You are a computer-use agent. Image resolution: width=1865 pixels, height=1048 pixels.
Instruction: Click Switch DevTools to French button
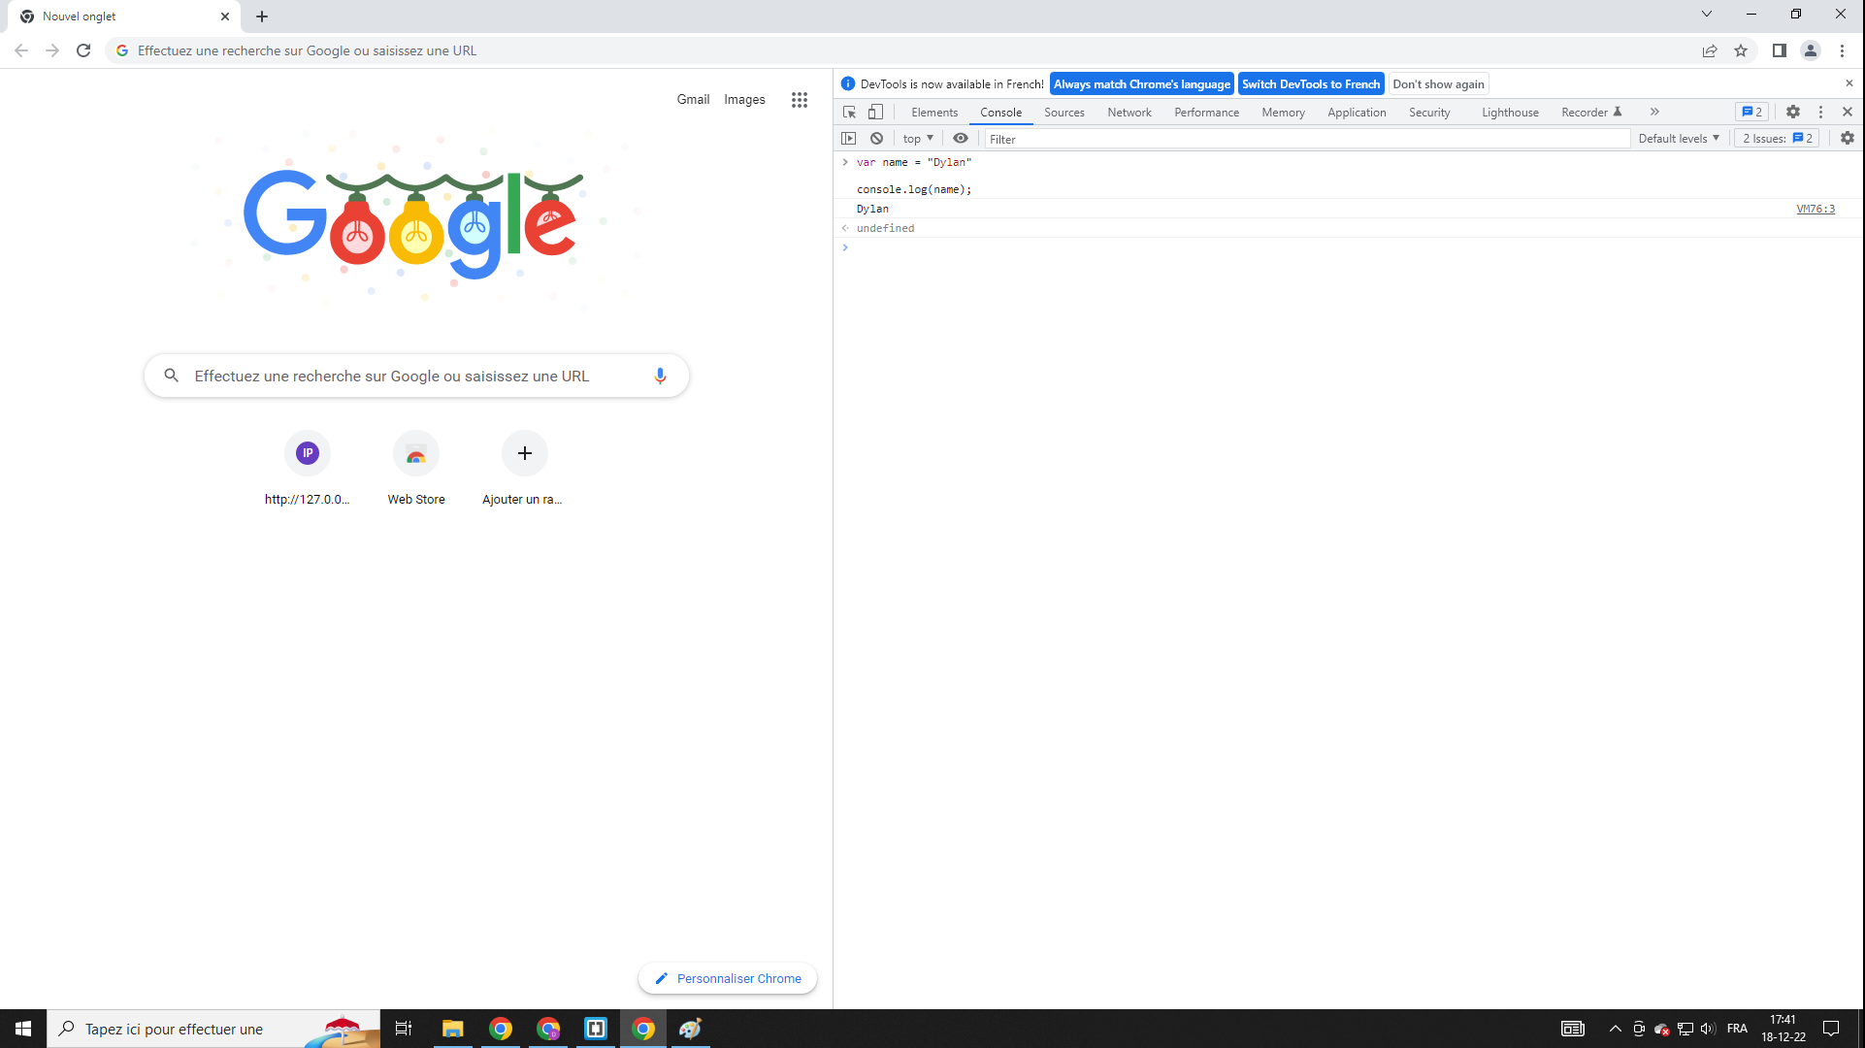click(1311, 84)
